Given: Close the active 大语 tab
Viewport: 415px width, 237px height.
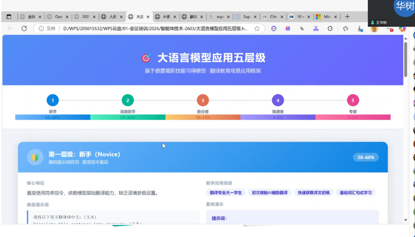Looking at the screenshot, I should (x=149, y=17).
